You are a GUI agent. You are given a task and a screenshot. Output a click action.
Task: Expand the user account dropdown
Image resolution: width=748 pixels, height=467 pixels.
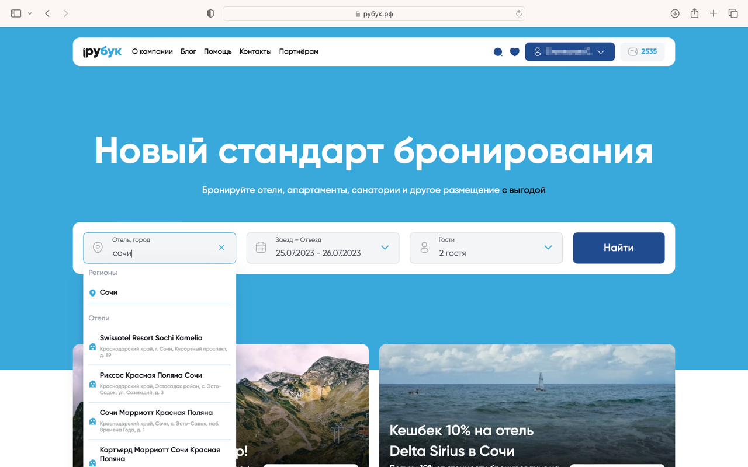click(x=570, y=51)
